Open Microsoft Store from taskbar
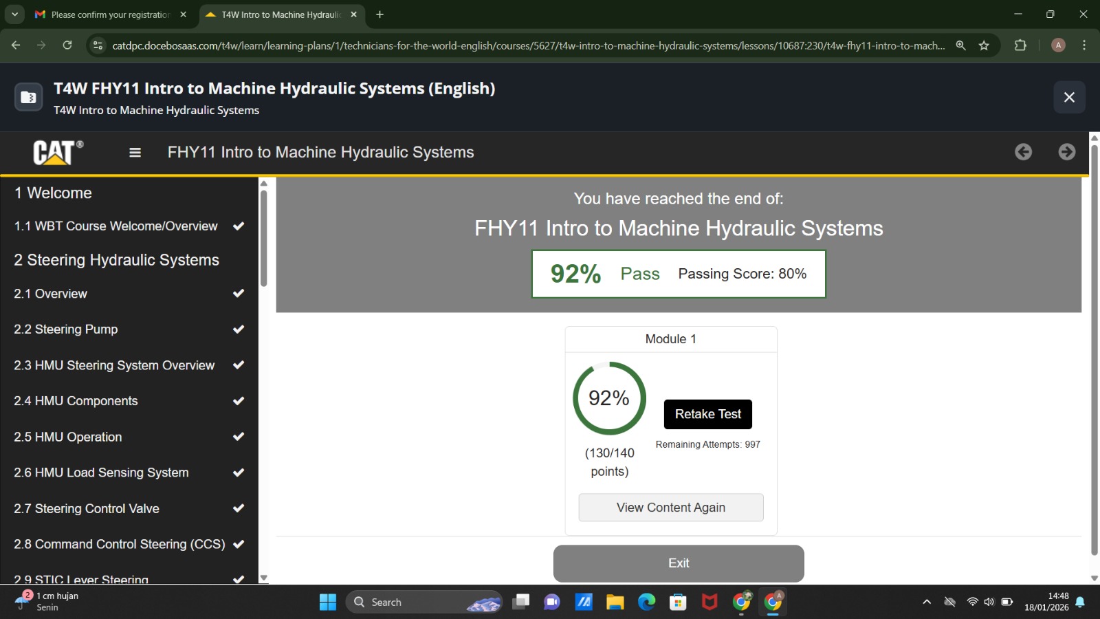Viewport: 1100px width, 619px height. [678, 602]
